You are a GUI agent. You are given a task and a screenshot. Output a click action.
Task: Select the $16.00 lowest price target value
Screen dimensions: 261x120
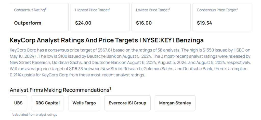click(x=144, y=23)
